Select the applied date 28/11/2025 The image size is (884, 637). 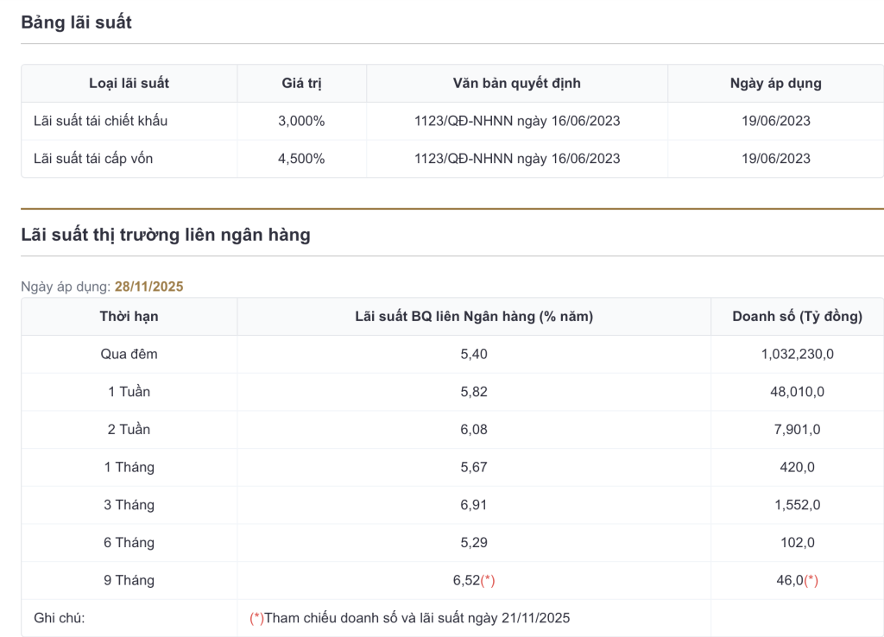(x=148, y=287)
